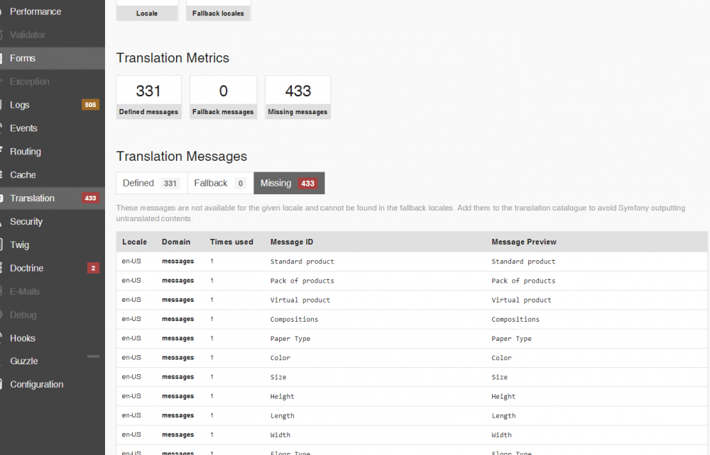Click Message Preview 'Height'
Screen dimensions: 710x455
click(503, 397)
